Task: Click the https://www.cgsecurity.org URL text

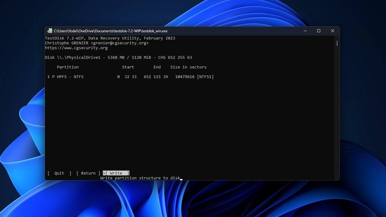Action: pyautogui.click(x=76, y=48)
